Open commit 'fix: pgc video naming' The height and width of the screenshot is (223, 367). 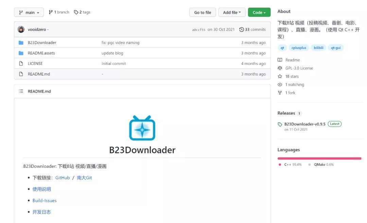pyautogui.click(x=120, y=42)
